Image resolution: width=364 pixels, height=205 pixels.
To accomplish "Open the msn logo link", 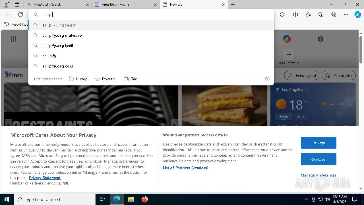I will (14, 75).
